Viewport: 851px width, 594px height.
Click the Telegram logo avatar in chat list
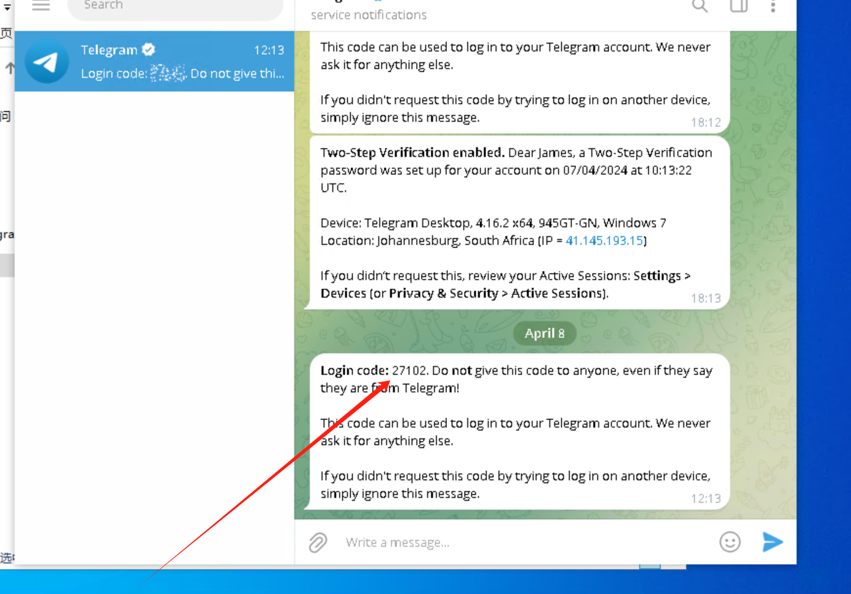[47, 62]
